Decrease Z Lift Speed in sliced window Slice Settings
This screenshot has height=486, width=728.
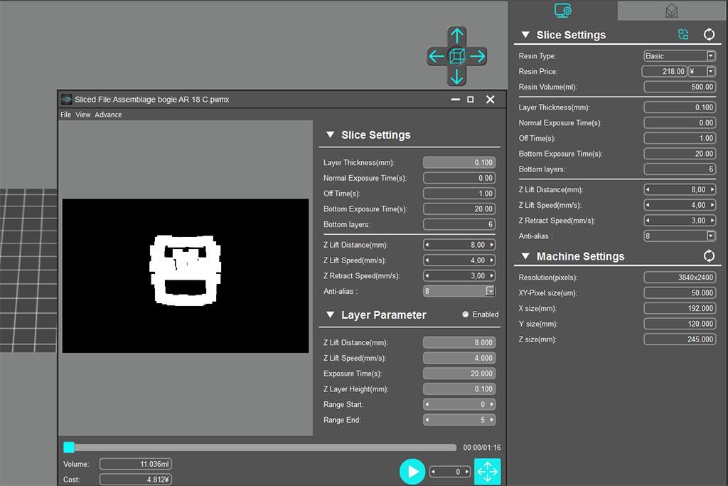coord(427,260)
